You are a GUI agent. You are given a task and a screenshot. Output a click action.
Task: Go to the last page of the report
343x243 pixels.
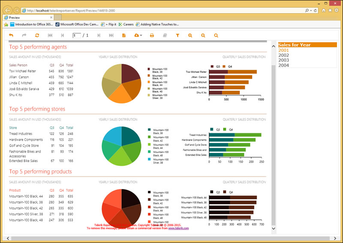pyautogui.click(x=111, y=35)
